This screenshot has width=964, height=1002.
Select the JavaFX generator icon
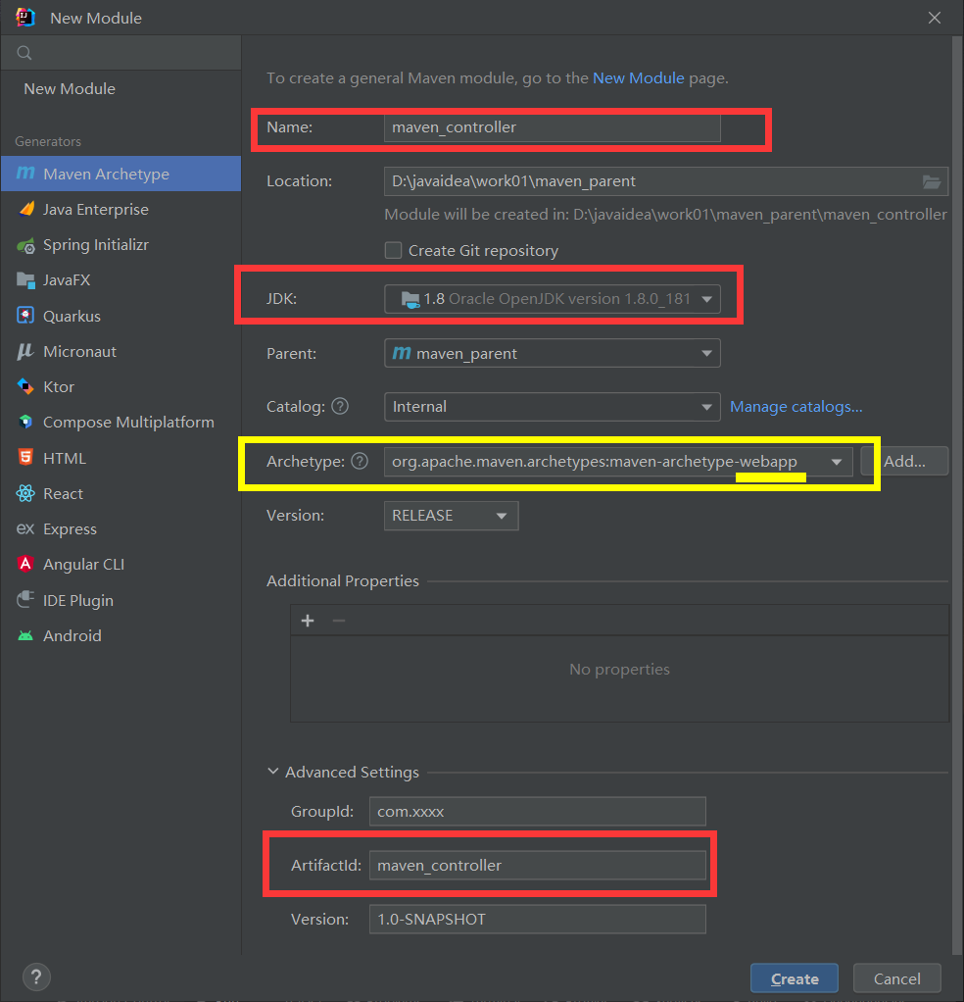(x=26, y=279)
